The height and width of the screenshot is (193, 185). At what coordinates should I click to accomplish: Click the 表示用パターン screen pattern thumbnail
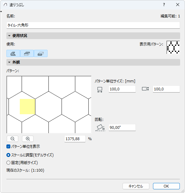pos(173,47)
